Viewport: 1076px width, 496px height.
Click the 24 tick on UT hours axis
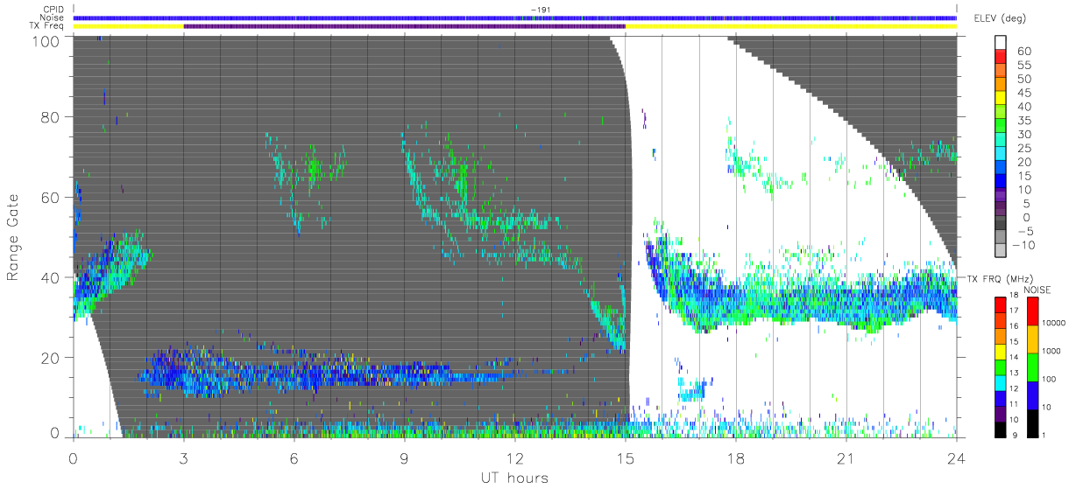(x=957, y=458)
